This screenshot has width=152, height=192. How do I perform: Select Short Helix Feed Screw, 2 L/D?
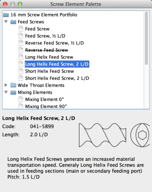click(x=57, y=78)
